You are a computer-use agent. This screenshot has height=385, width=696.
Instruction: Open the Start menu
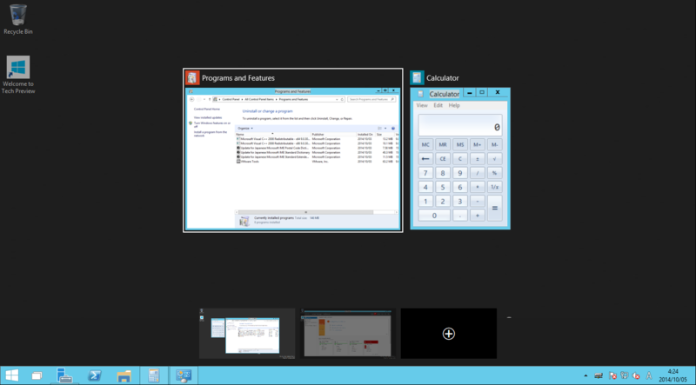point(12,375)
